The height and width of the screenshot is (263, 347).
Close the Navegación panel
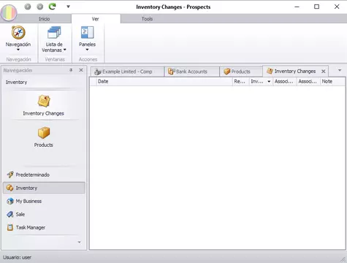[x=81, y=70]
